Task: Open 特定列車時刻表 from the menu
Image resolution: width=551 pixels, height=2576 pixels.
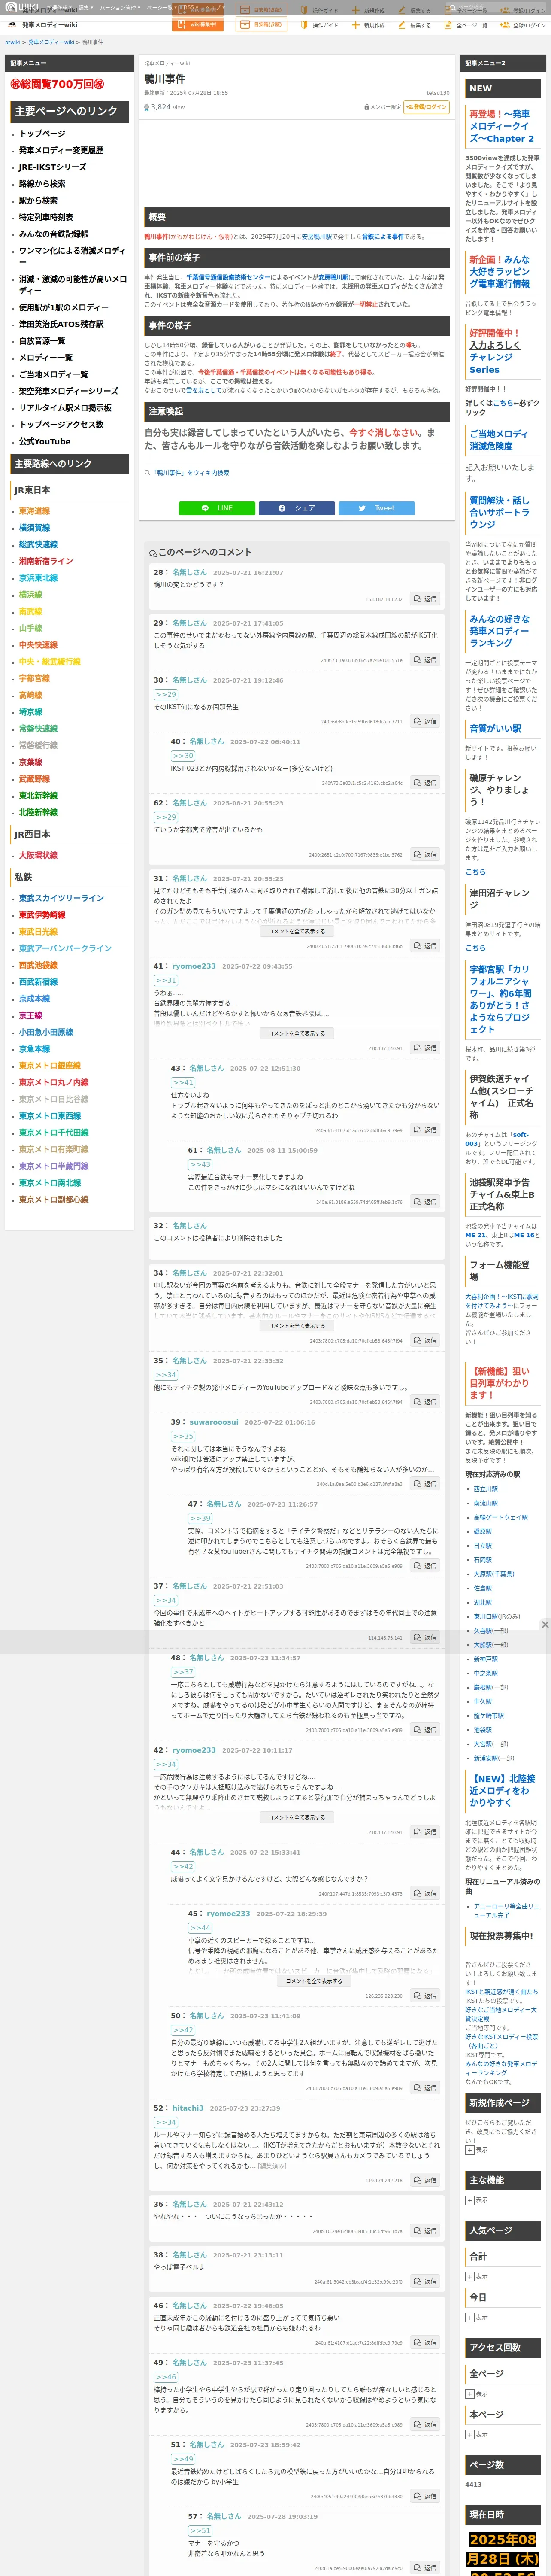Action: pos(46,217)
